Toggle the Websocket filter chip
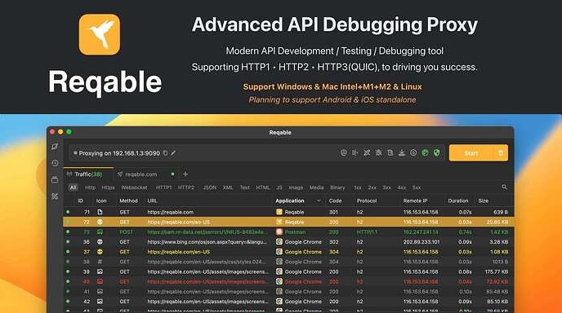The height and width of the screenshot is (313, 562). click(135, 187)
